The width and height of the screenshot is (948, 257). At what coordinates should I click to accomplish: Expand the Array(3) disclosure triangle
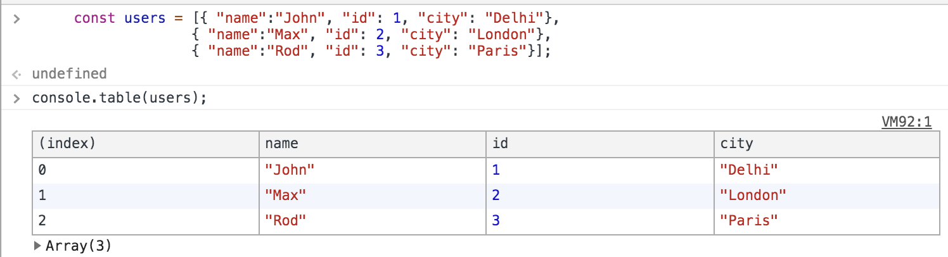[x=38, y=246]
